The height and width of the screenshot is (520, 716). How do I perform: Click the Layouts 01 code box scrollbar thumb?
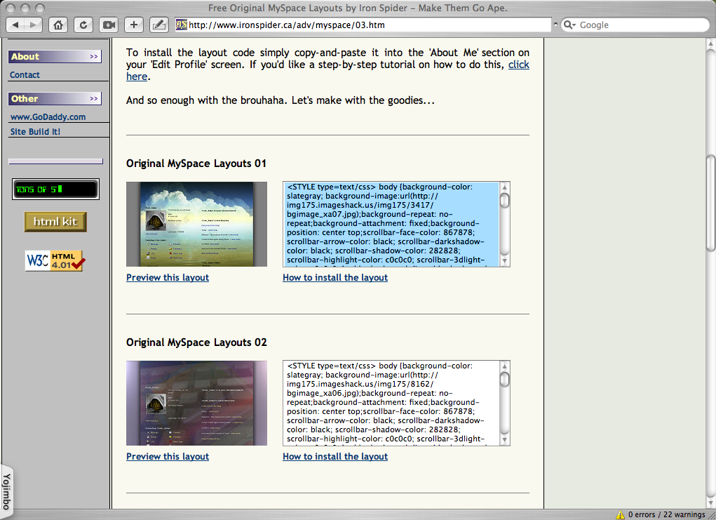(x=505, y=200)
